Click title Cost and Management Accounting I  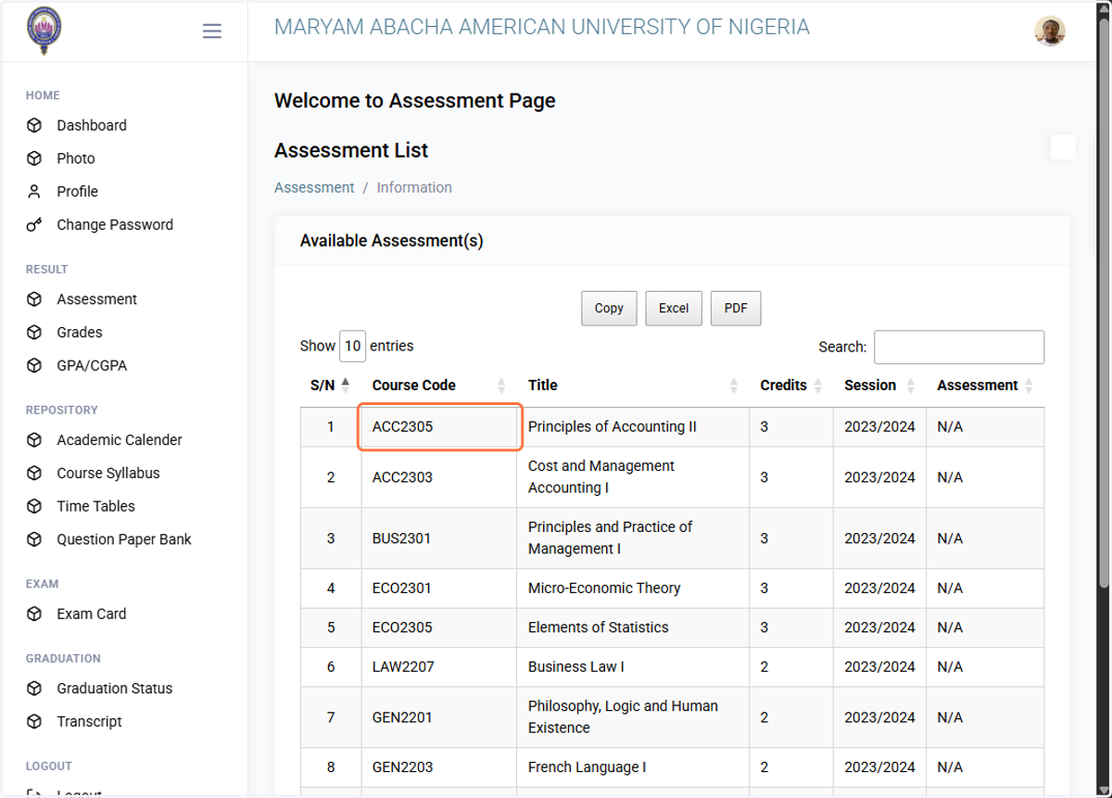[x=601, y=477]
